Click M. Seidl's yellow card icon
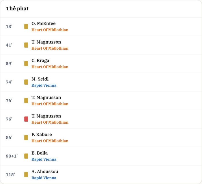 [26, 82]
